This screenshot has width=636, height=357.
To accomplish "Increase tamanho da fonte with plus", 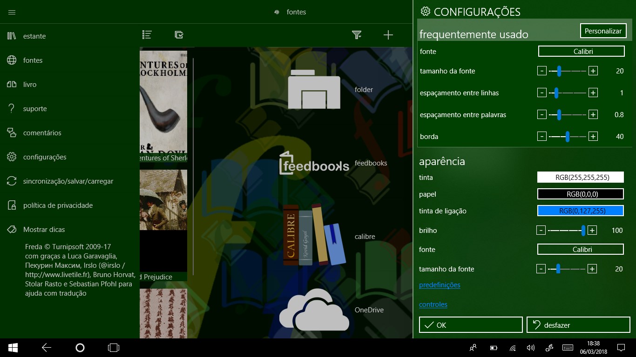I will point(593,71).
